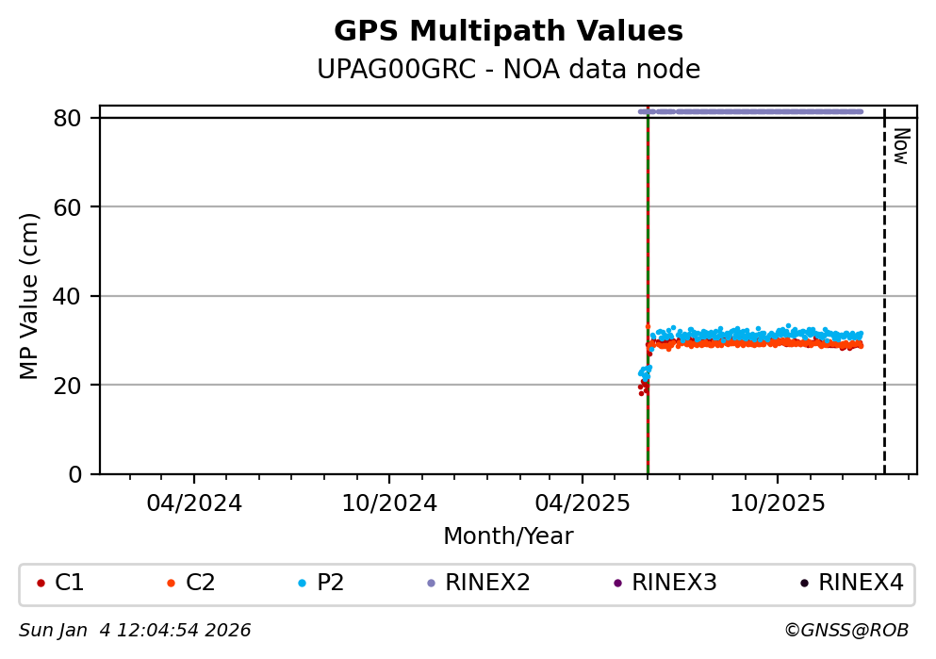Click the RINEX4 black legend marker
Image resolution: width=936 pixels, height=659 pixels.
[804, 584]
